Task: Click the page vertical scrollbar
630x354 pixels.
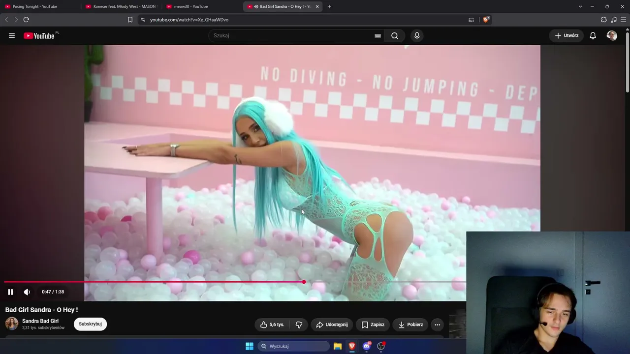Action: (627, 61)
